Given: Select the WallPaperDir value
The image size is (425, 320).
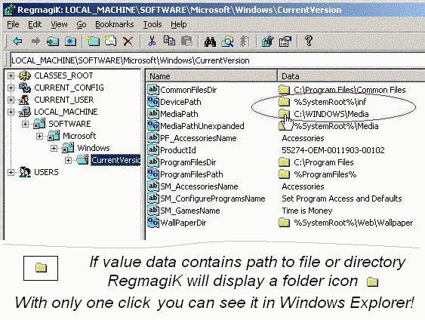Looking at the screenshot, I should point(183,223).
